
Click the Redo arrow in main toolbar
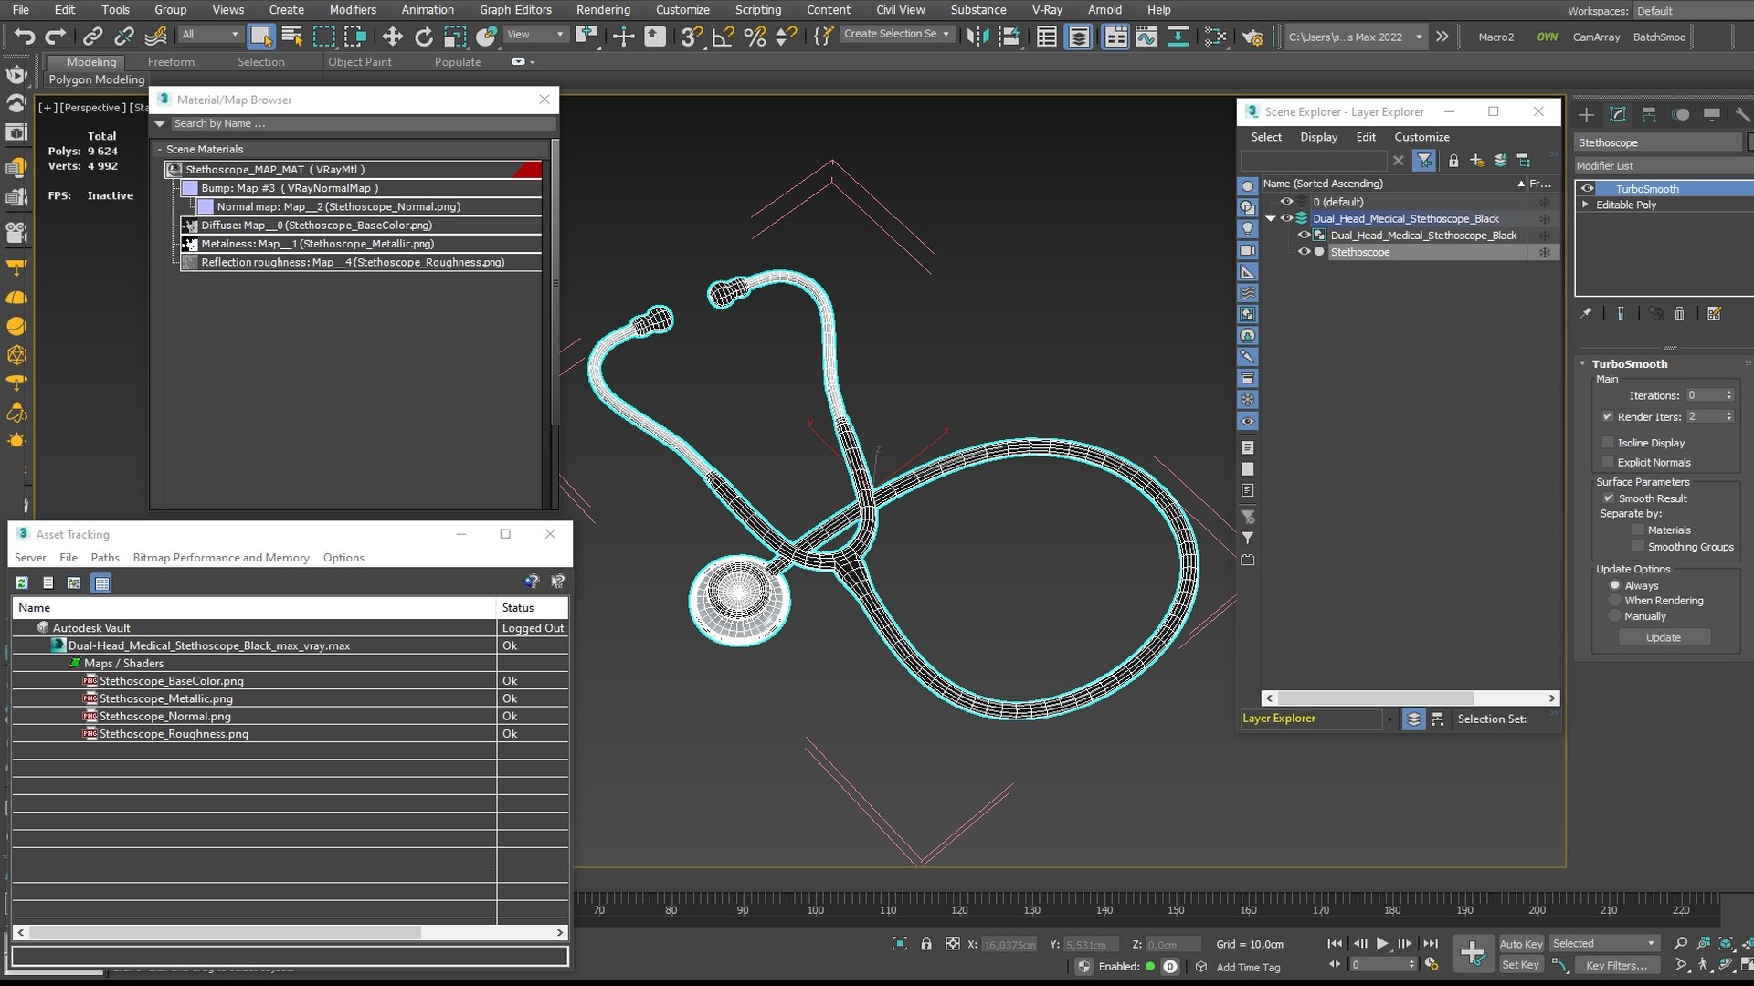[56, 37]
